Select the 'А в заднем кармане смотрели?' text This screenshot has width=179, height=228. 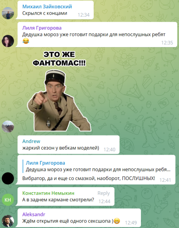[x=58, y=200]
